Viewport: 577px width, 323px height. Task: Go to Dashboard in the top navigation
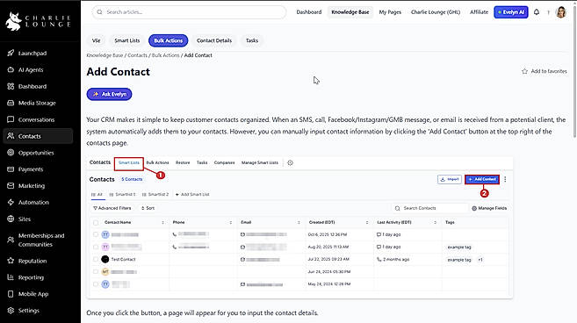(309, 12)
